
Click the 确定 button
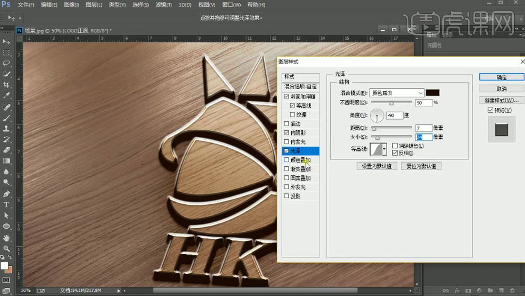[x=502, y=77]
